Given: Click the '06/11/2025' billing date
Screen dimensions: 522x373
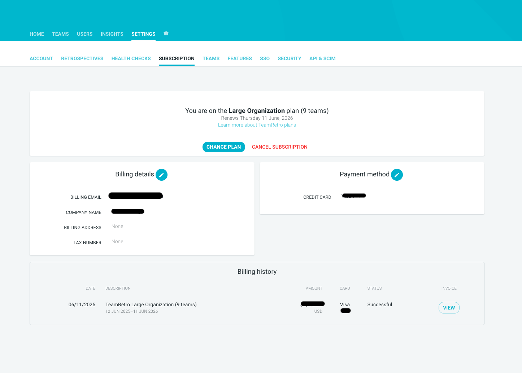Looking at the screenshot, I should 82,304.
